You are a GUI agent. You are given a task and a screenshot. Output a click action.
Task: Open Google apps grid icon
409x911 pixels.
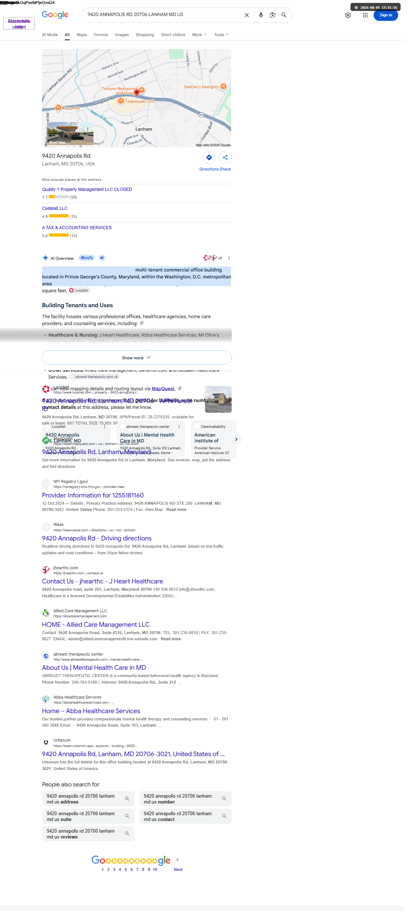tap(365, 15)
